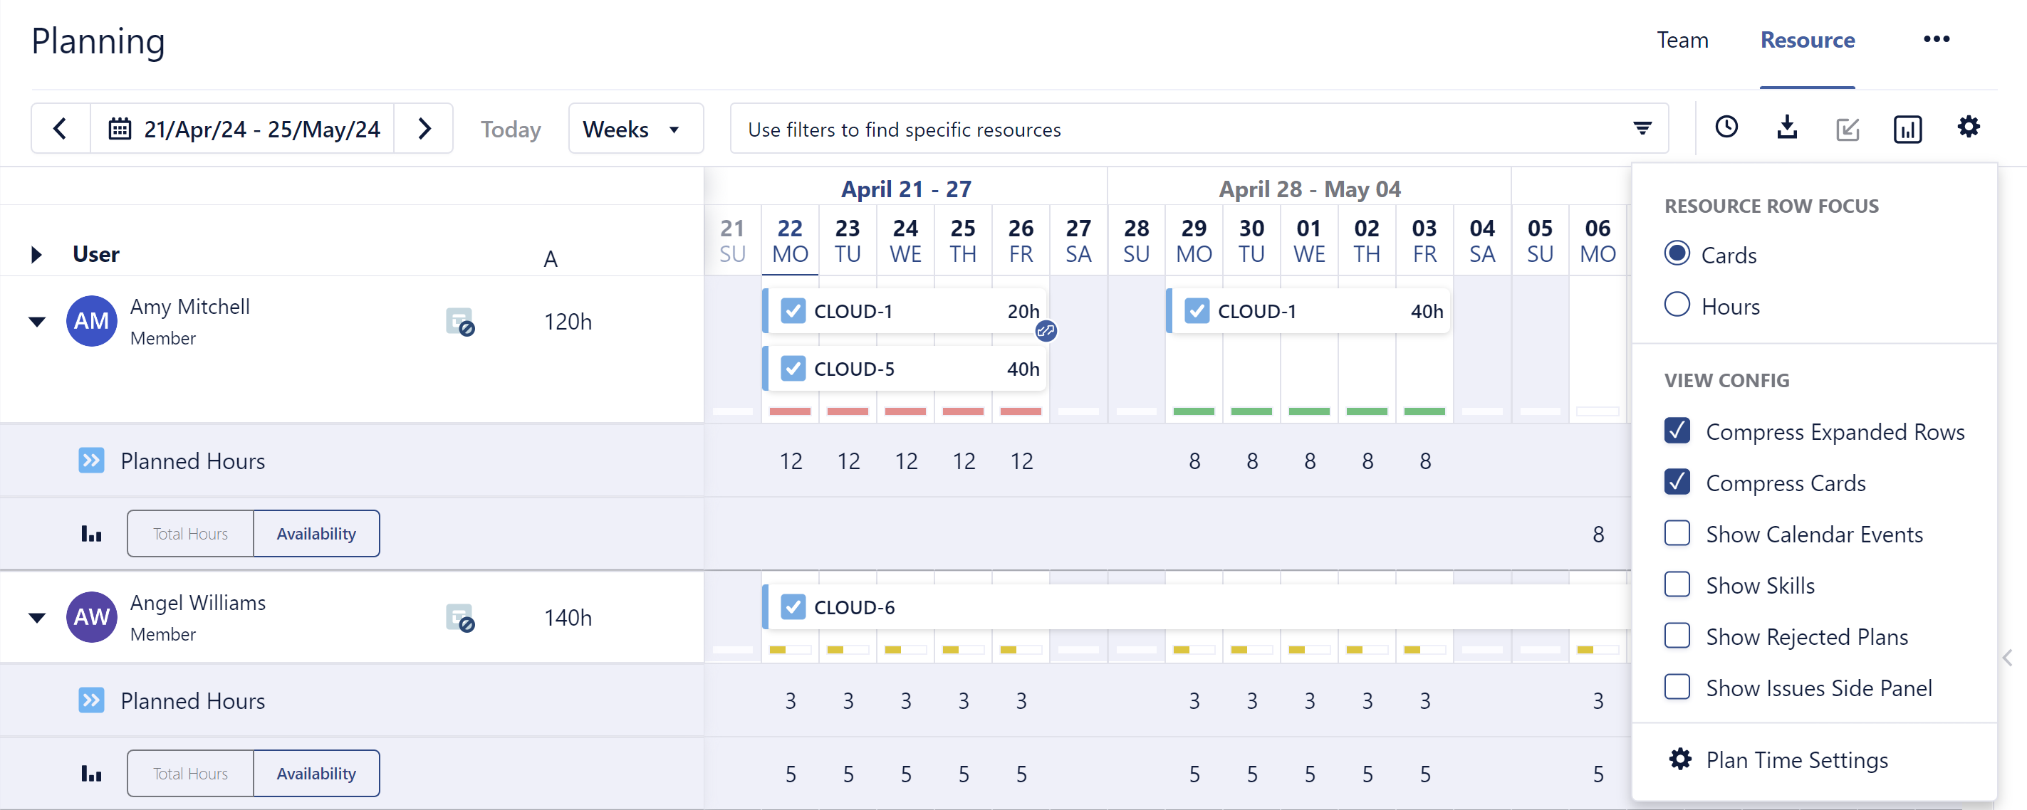Click the Today button

[510, 128]
